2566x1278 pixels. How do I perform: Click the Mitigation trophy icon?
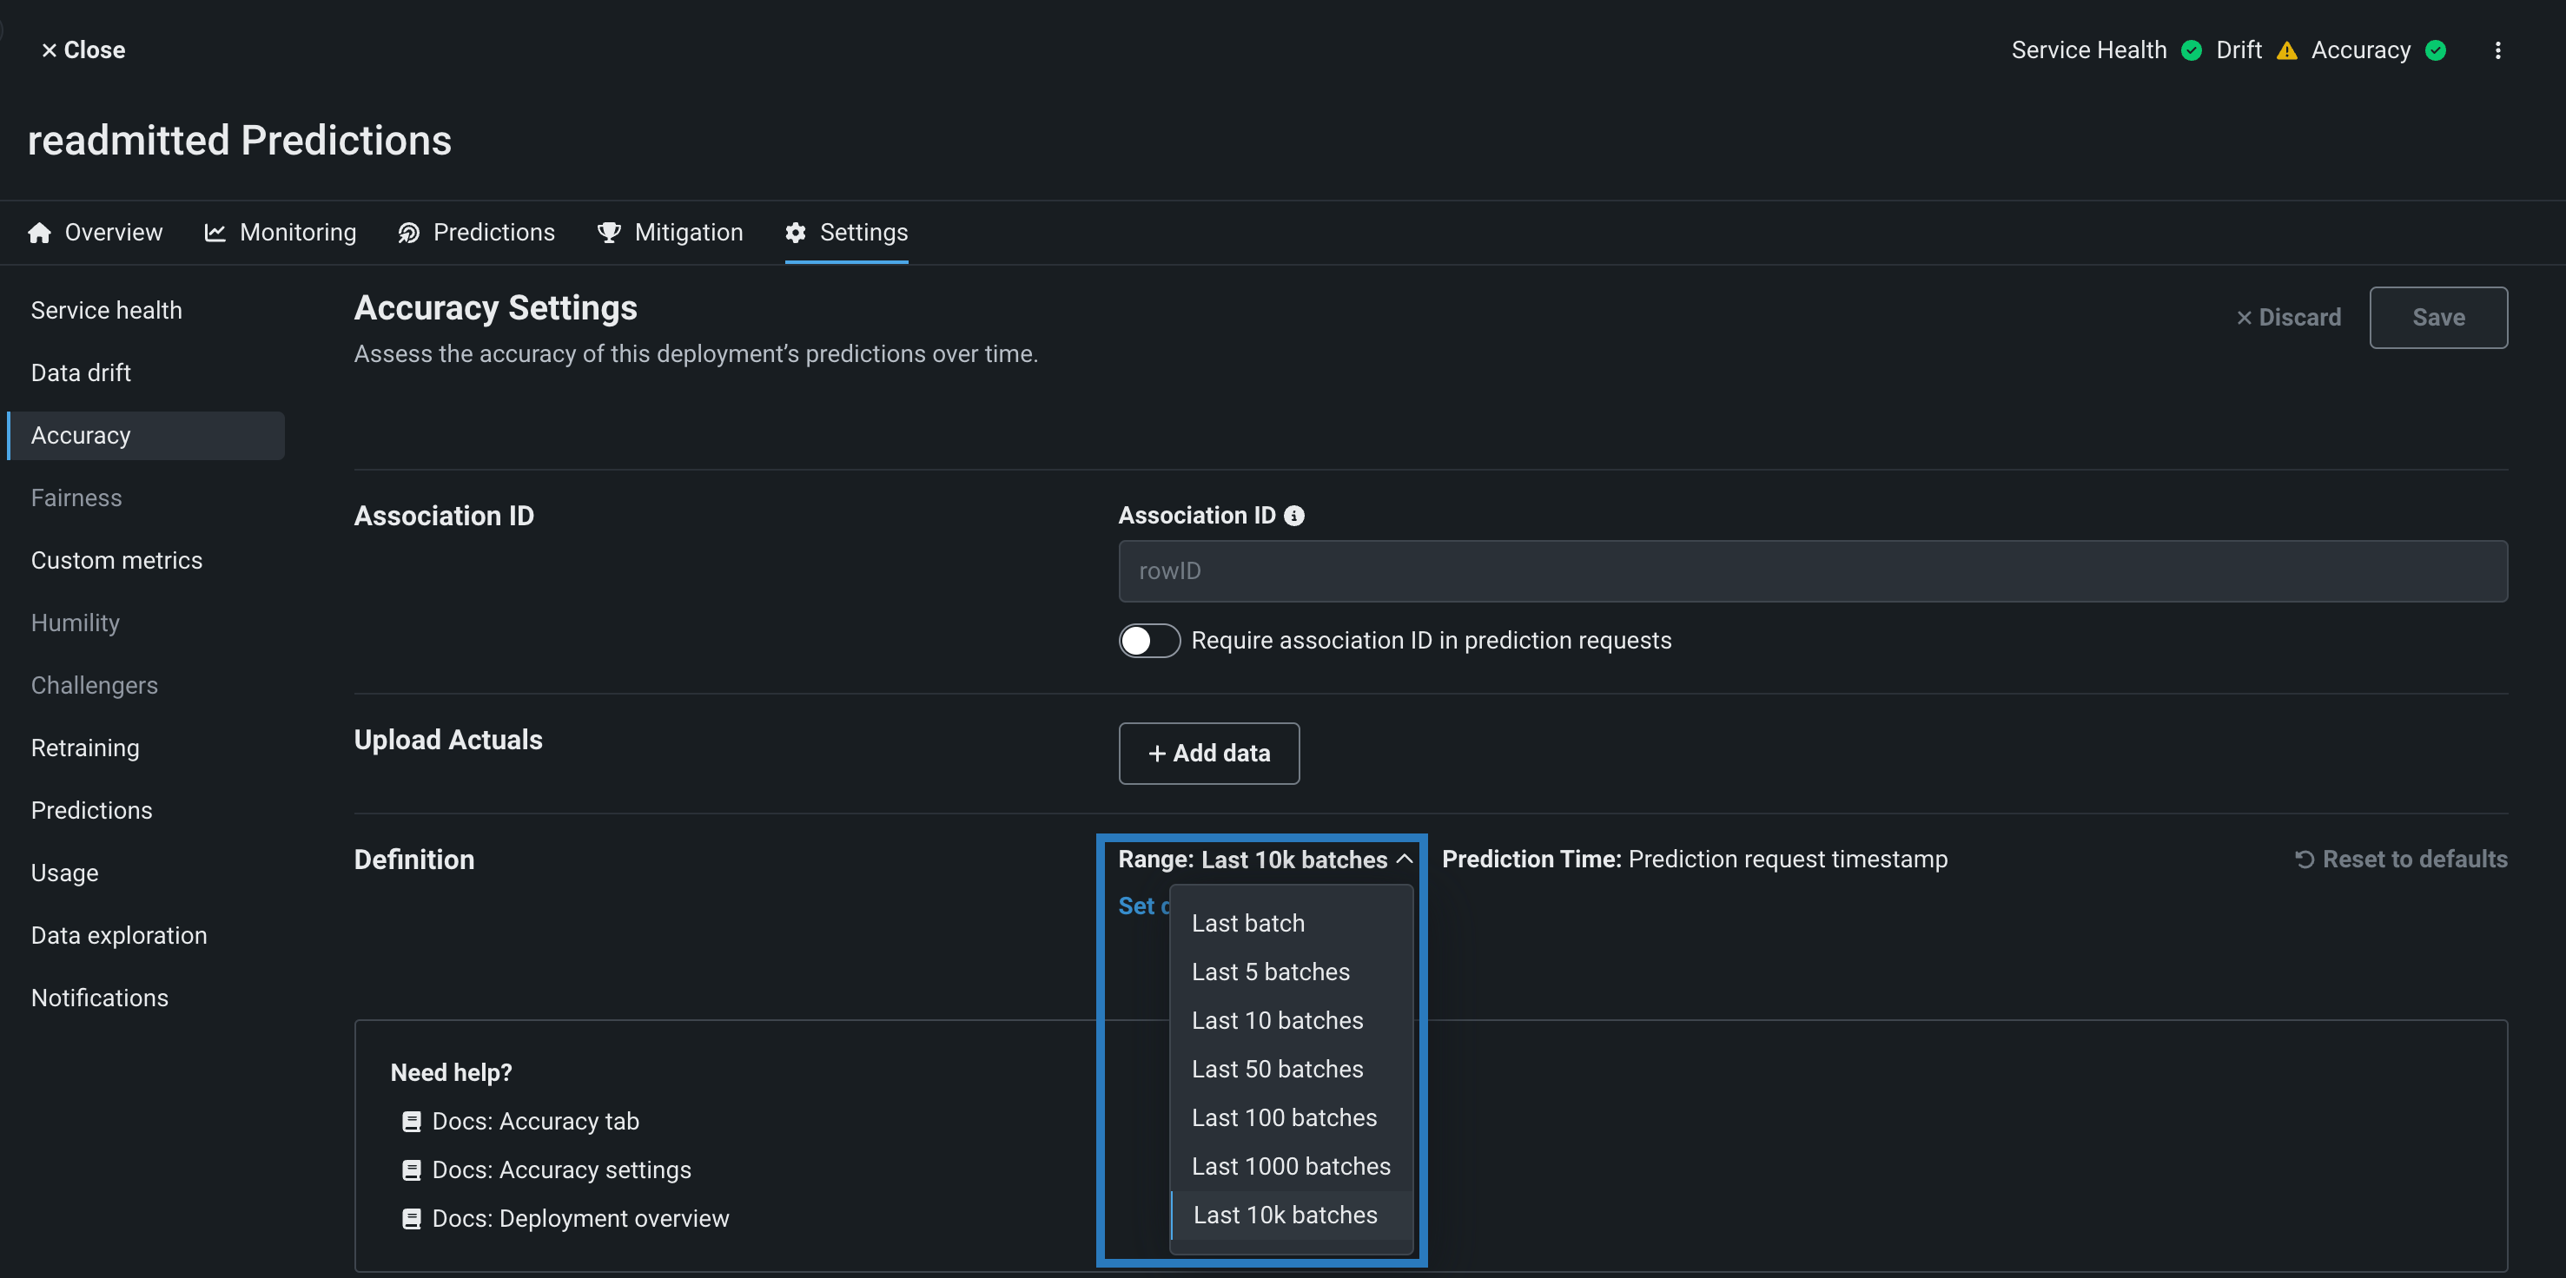pyautogui.click(x=609, y=233)
